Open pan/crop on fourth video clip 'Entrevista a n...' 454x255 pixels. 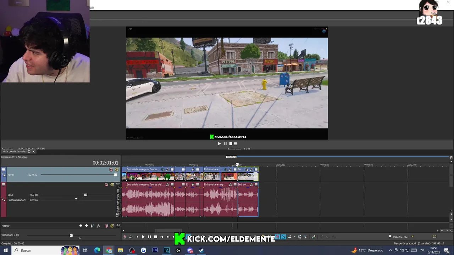[x=225, y=170]
